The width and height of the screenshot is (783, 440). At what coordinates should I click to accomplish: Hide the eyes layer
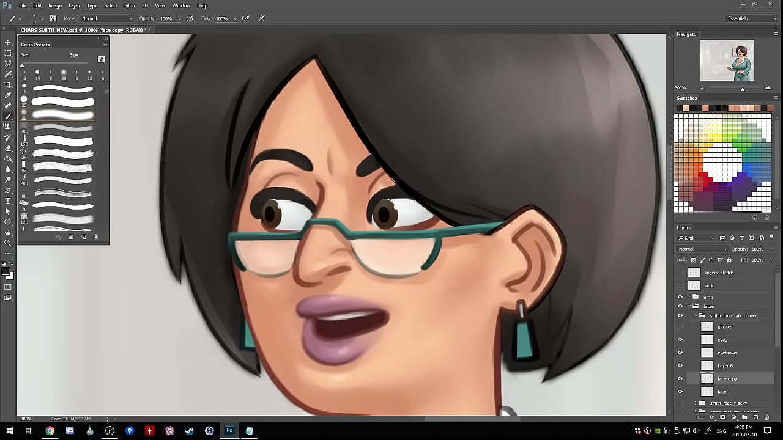680,340
